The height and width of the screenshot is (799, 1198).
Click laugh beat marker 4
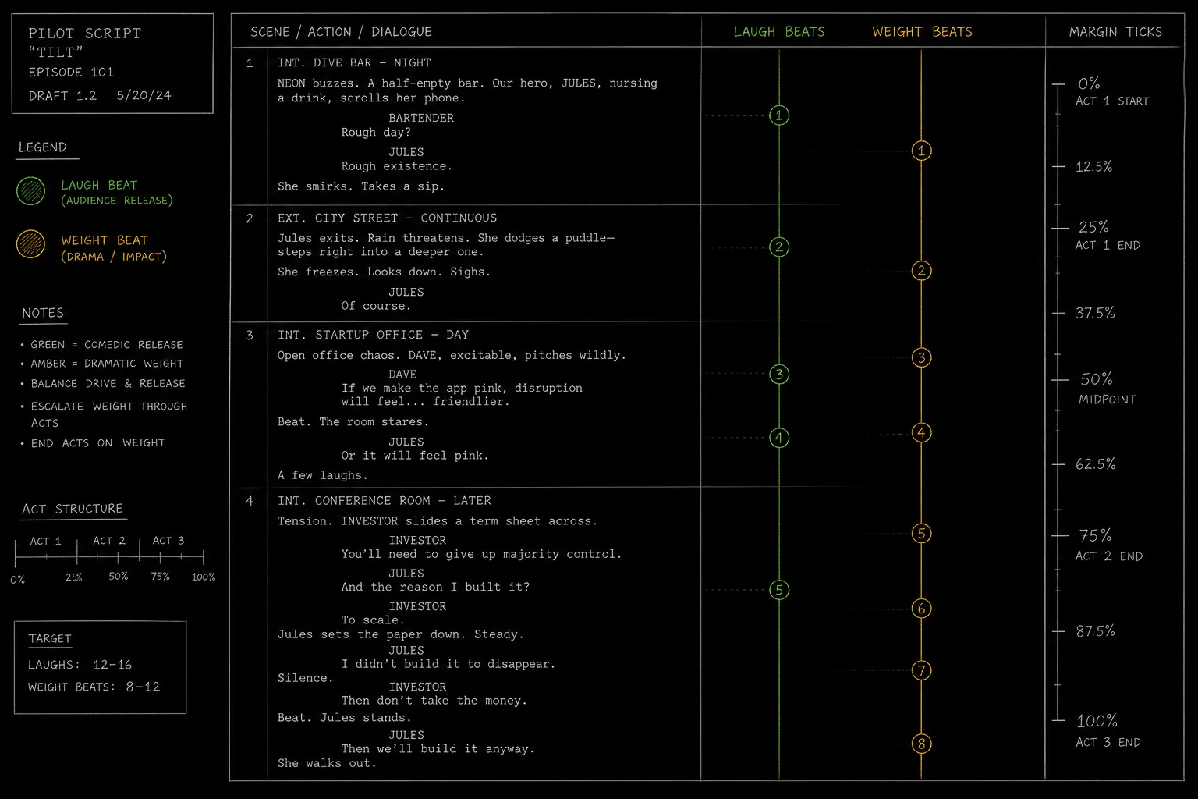[778, 438]
